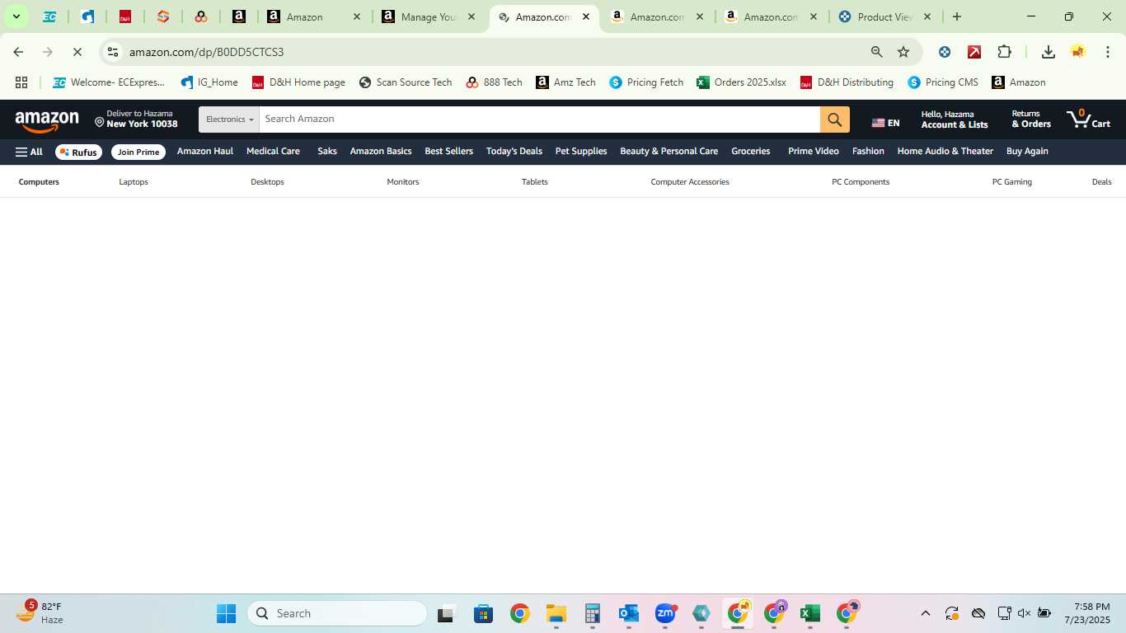The width and height of the screenshot is (1126, 633).
Task: Open Microsoft Store from taskbar
Action: coord(483,614)
